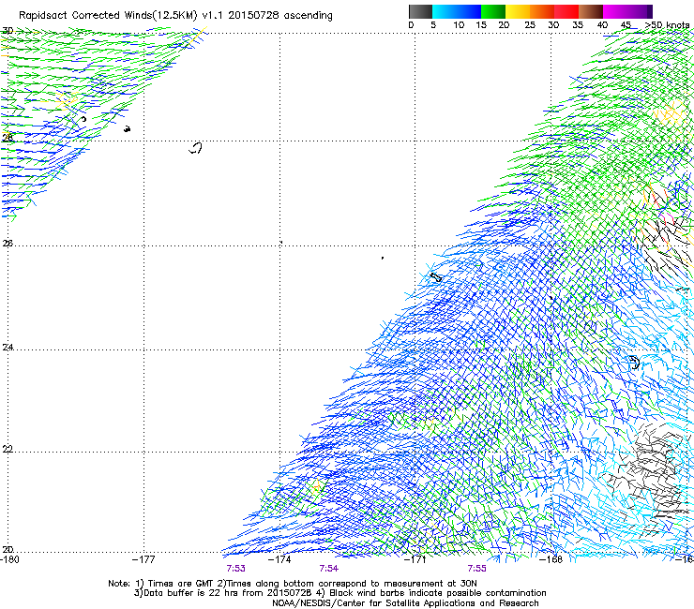694x609 pixels.
Task: Click the brown 35-40 knots legend color
Action: pos(591,11)
